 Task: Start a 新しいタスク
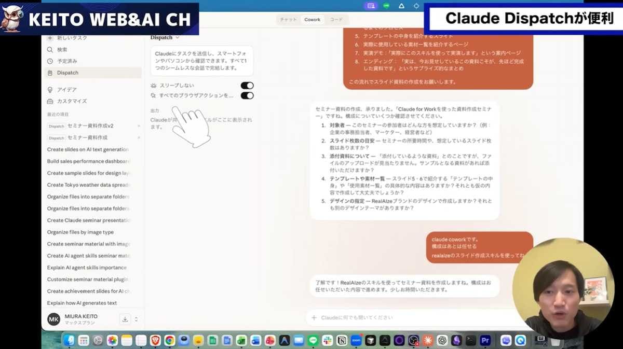[x=72, y=38]
